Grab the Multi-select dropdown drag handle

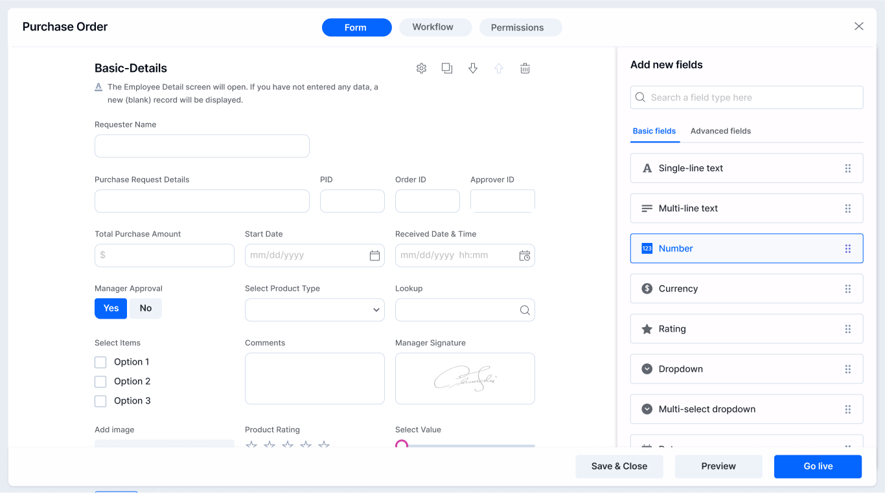[848, 409]
